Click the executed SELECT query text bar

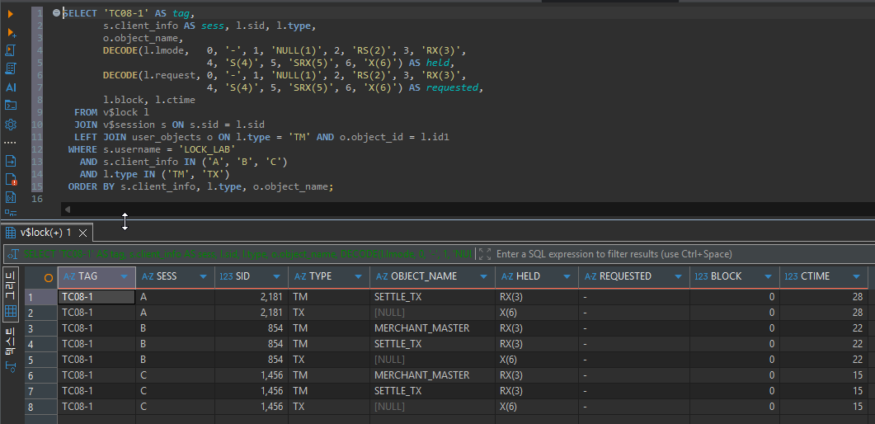tap(247, 254)
